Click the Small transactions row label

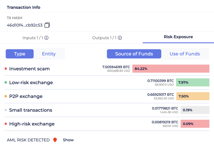[31, 110]
